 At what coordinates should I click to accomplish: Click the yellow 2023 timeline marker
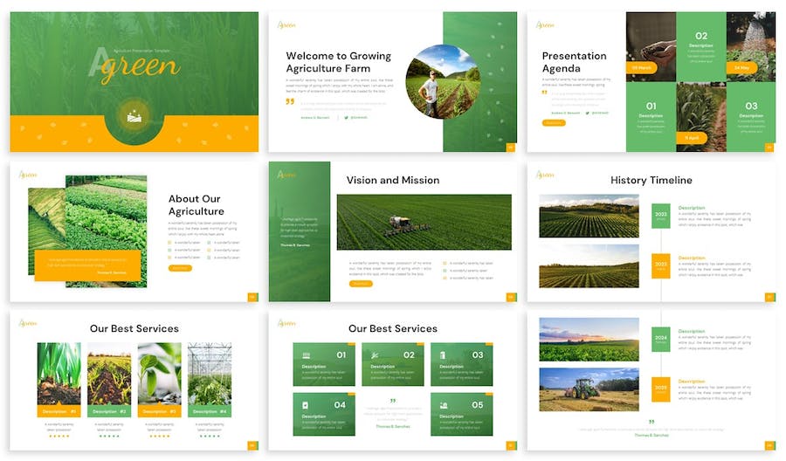(661, 265)
